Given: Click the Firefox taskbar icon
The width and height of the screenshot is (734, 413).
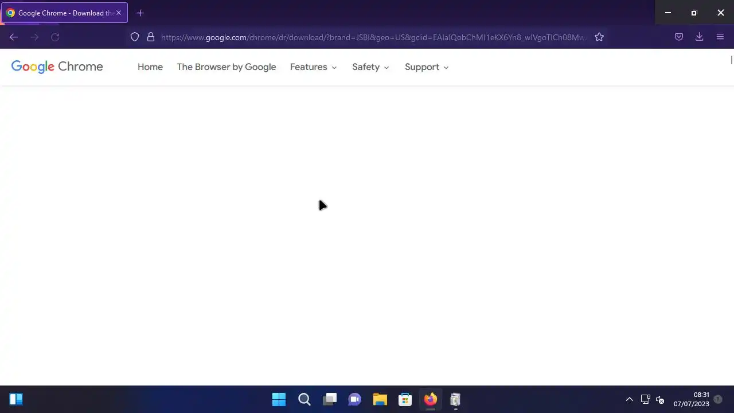Looking at the screenshot, I should point(431,399).
